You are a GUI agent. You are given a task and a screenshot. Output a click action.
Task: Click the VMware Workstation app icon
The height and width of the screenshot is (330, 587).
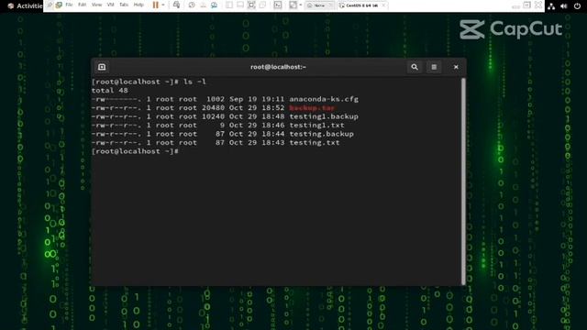[59, 5]
